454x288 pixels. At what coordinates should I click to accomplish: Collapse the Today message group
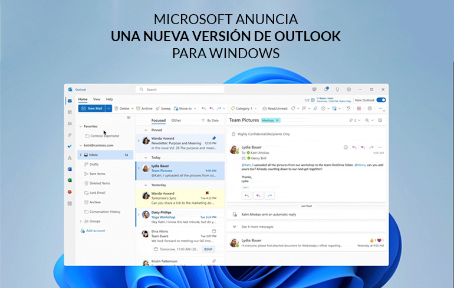tap(146, 158)
